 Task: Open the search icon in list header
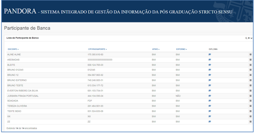coord(246,38)
